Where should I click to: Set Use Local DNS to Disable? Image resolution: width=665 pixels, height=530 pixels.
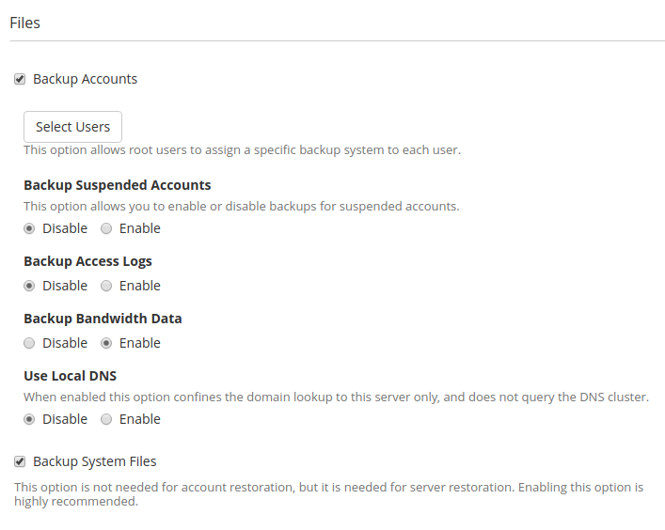click(x=29, y=419)
